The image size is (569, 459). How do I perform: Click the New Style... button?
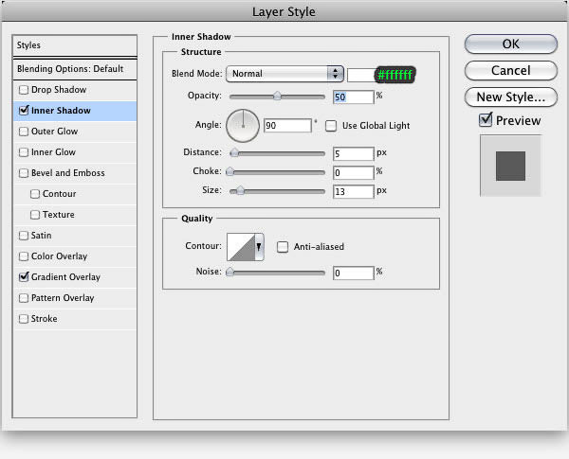point(510,97)
